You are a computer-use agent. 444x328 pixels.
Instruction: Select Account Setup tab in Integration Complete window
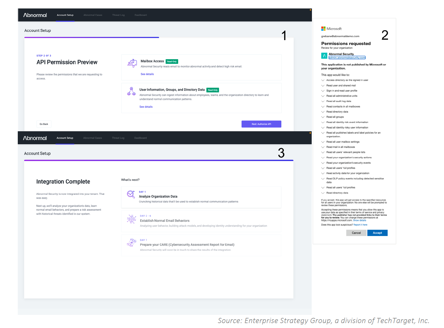[x=65, y=138]
